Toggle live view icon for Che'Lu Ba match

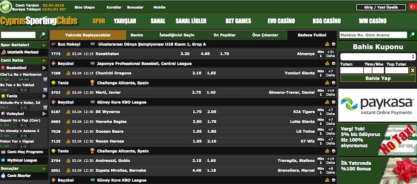(x=45, y=79)
